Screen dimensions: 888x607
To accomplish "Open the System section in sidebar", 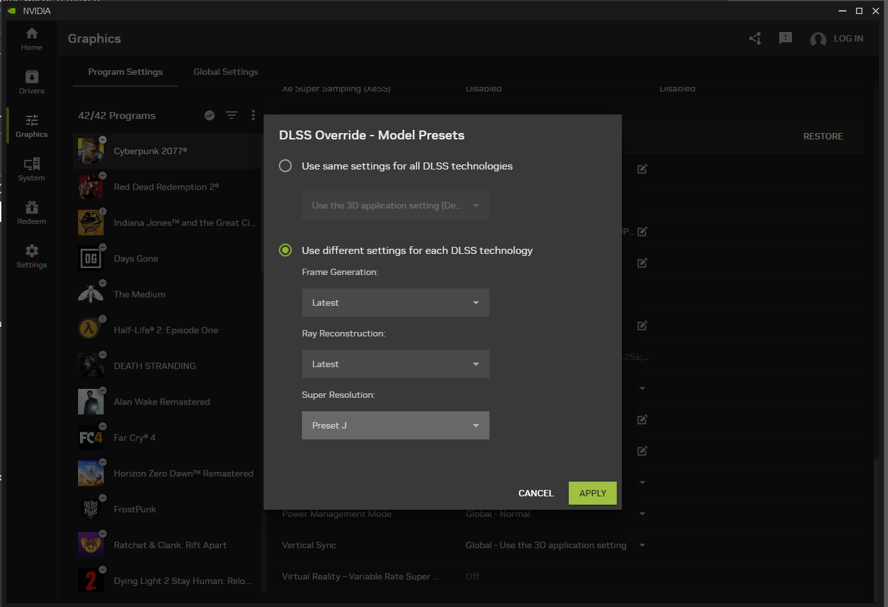I will pos(31,169).
